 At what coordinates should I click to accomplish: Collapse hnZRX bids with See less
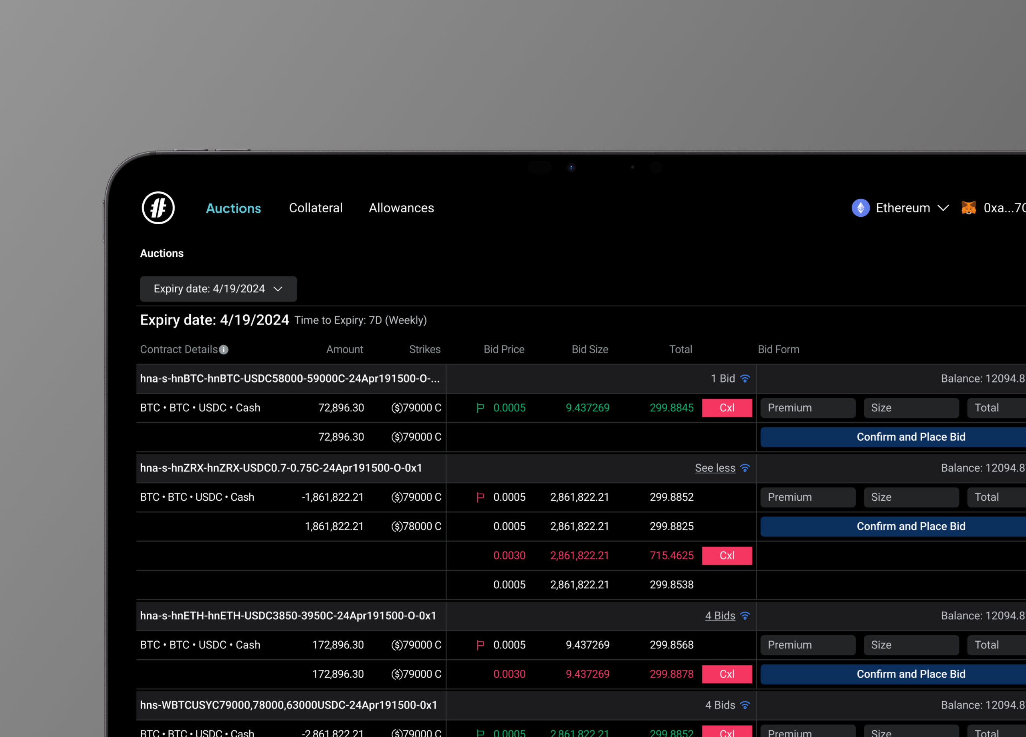click(x=715, y=468)
